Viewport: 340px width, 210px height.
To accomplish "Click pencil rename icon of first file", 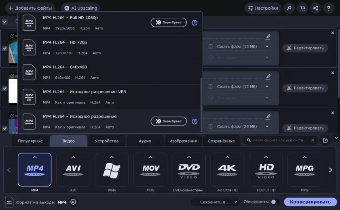I will tap(268, 37).
